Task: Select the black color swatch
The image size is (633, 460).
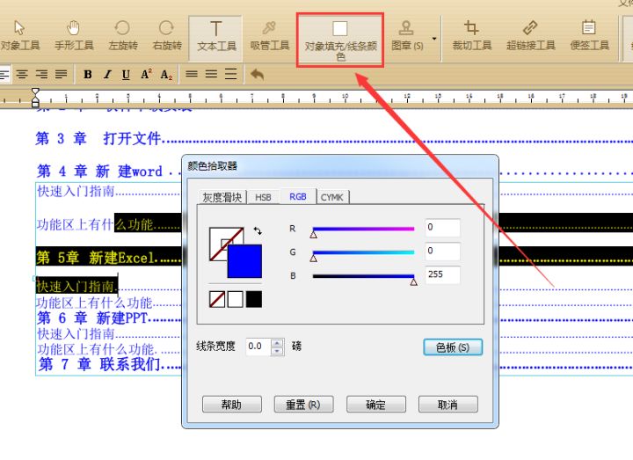Action: coord(253,299)
